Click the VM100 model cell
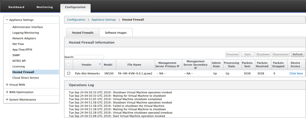 click(109, 73)
